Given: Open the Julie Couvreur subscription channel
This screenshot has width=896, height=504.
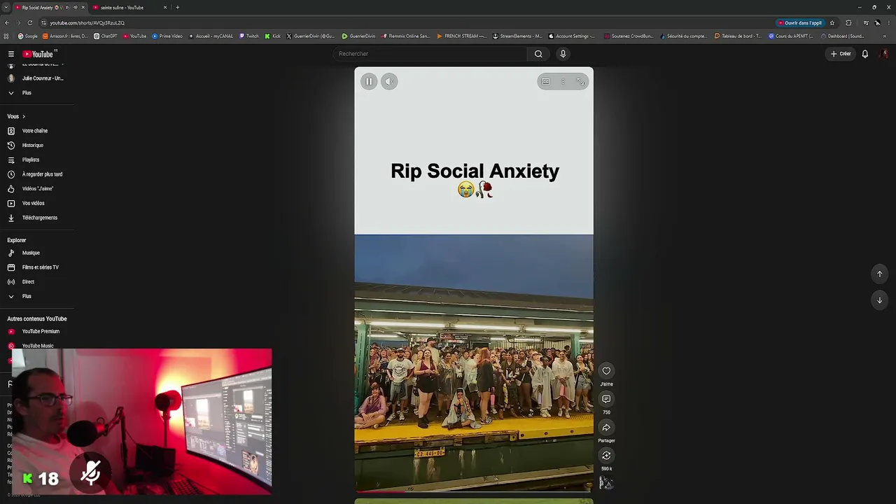Looking at the screenshot, I should pos(37,78).
